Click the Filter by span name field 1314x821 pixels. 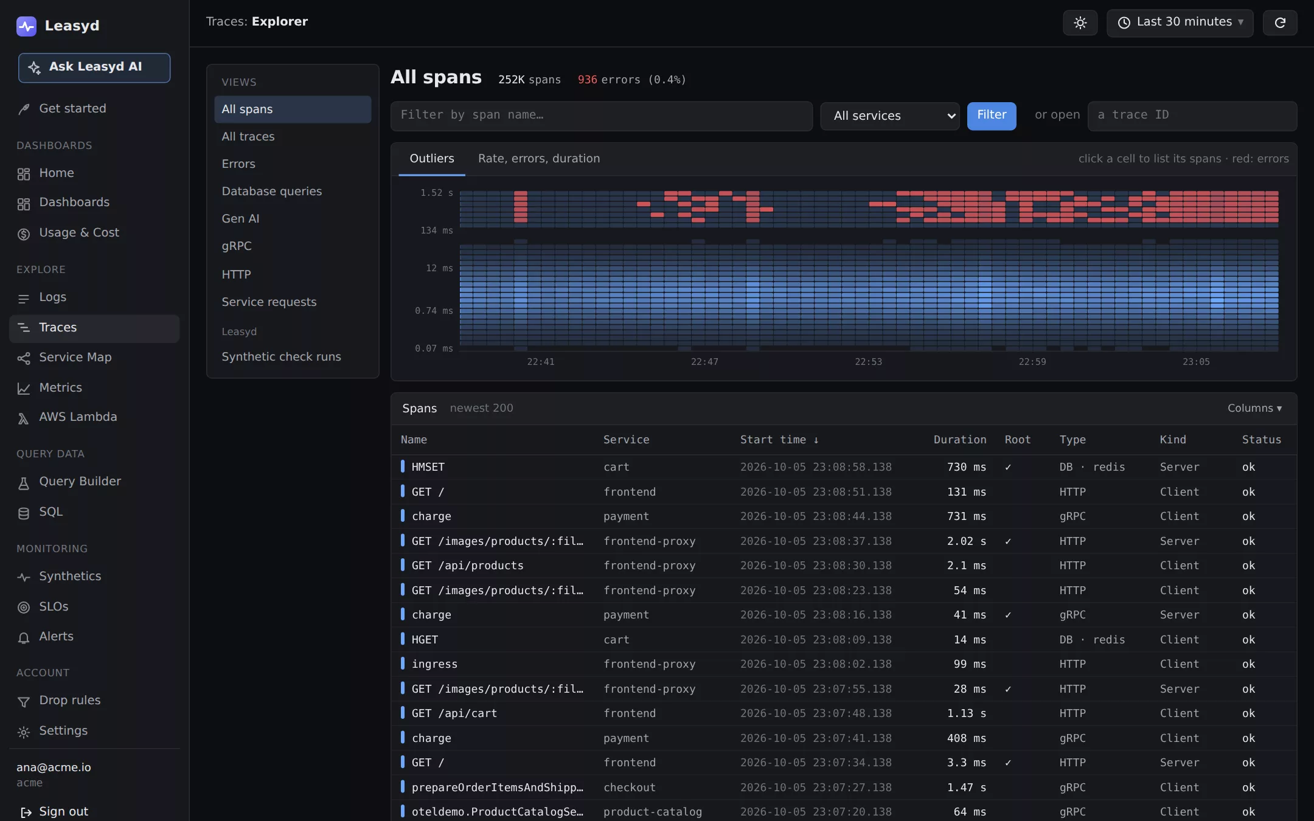coord(602,116)
